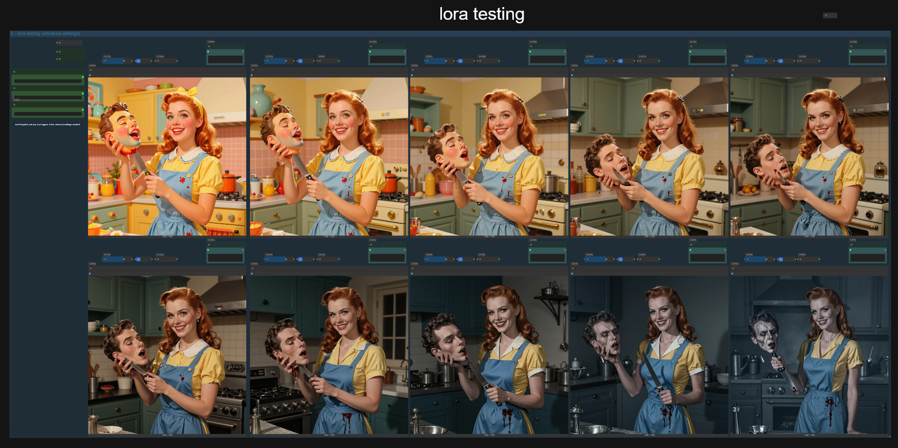Click the collapse dot on the preview node header of the teal-vase image

[x=252, y=70]
